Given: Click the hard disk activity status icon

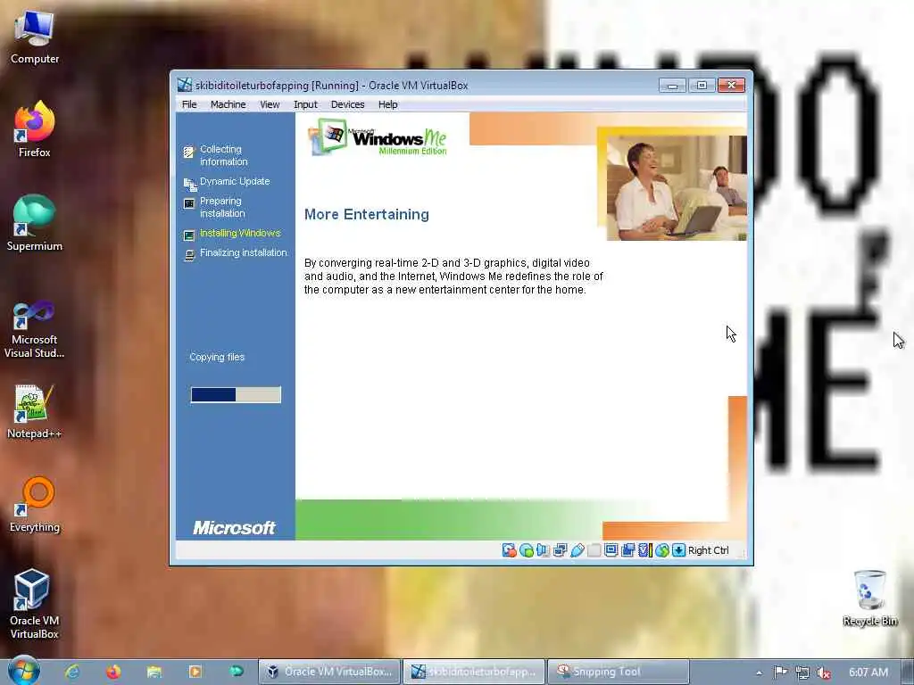Looking at the screenshot, I should (509, 550).
